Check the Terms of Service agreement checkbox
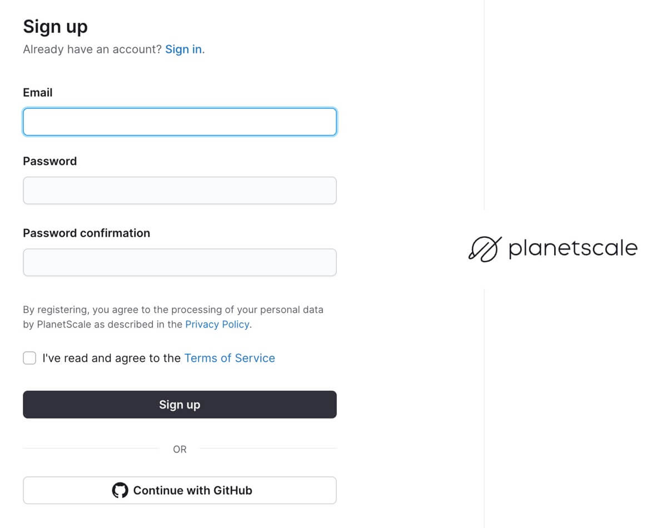 coord(29,358)
